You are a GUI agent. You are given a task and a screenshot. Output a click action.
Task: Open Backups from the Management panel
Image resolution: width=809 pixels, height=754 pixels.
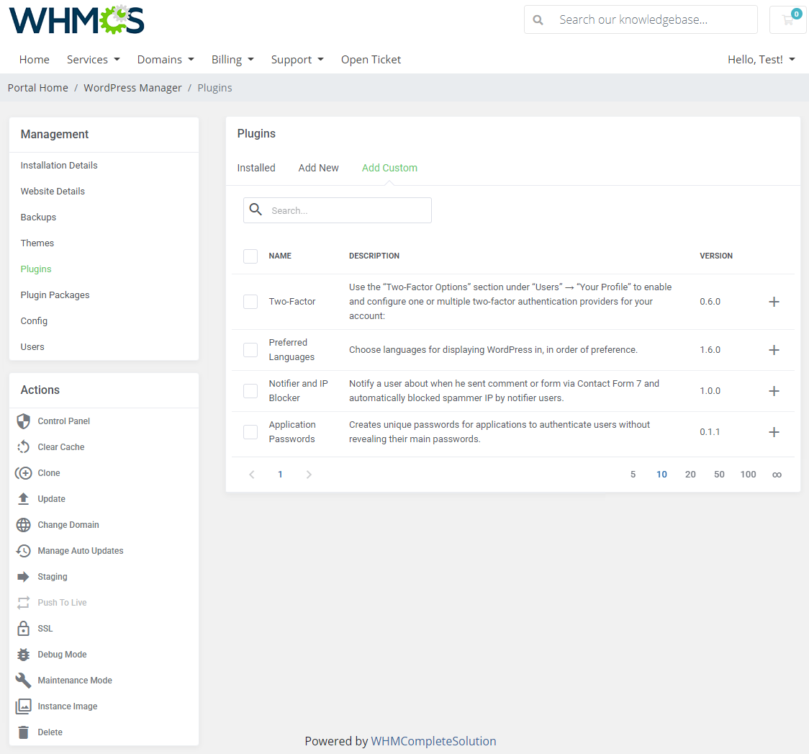[x=38, y=217]
